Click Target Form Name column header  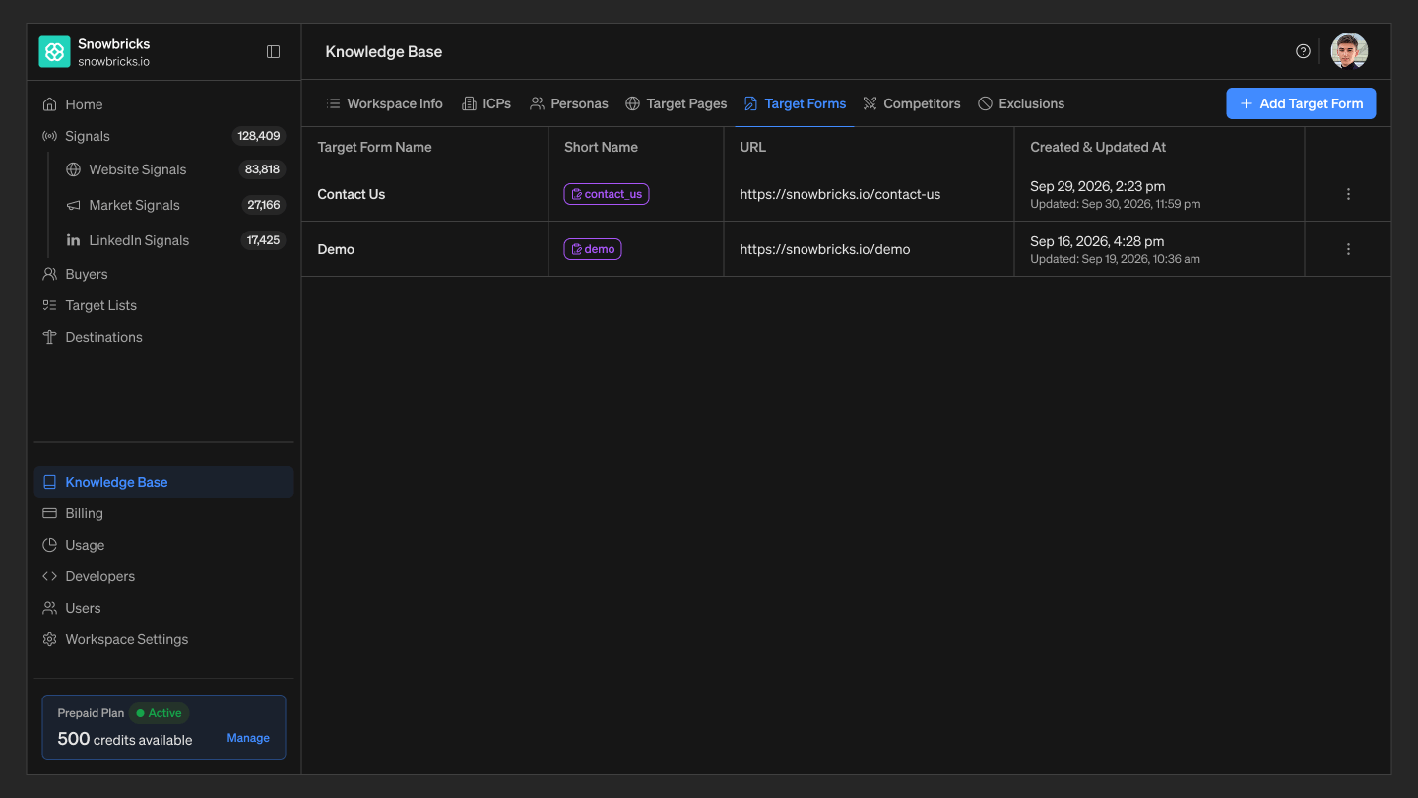374,147
